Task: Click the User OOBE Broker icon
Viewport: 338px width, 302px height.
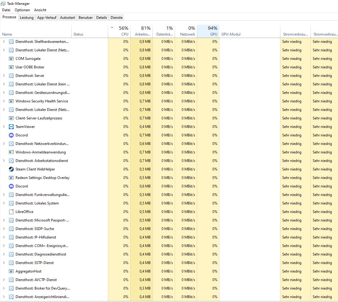Action: (11, 67)
